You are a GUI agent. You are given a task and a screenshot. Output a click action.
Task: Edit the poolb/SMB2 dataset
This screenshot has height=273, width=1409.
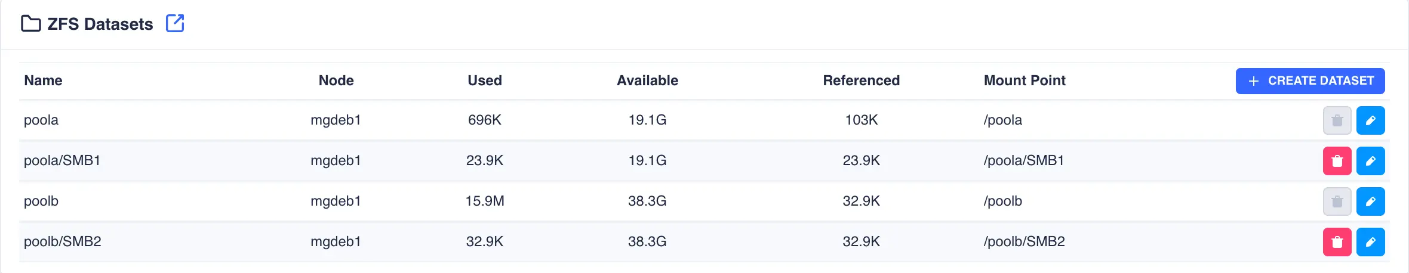click(1370, 242)
